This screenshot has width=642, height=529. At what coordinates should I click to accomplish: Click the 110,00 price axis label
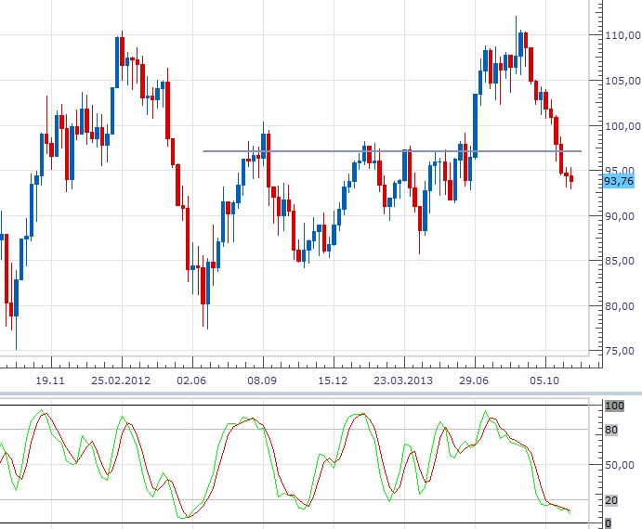tap(623, 35)
